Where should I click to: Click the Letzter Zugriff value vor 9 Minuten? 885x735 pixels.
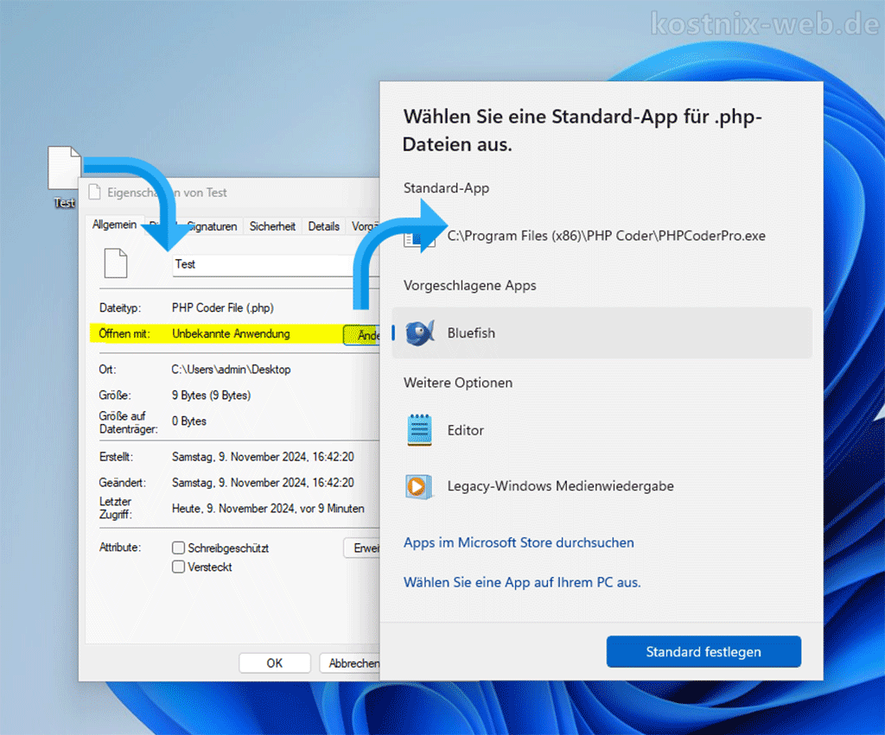268,509
